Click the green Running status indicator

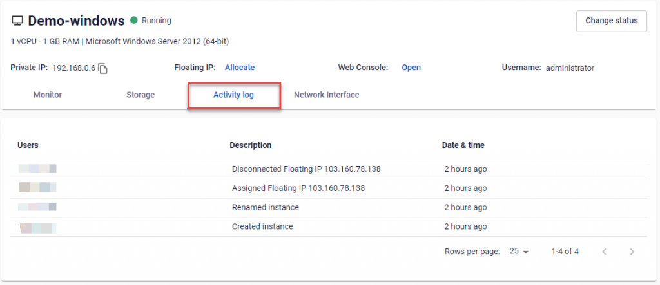coord(134,21)
